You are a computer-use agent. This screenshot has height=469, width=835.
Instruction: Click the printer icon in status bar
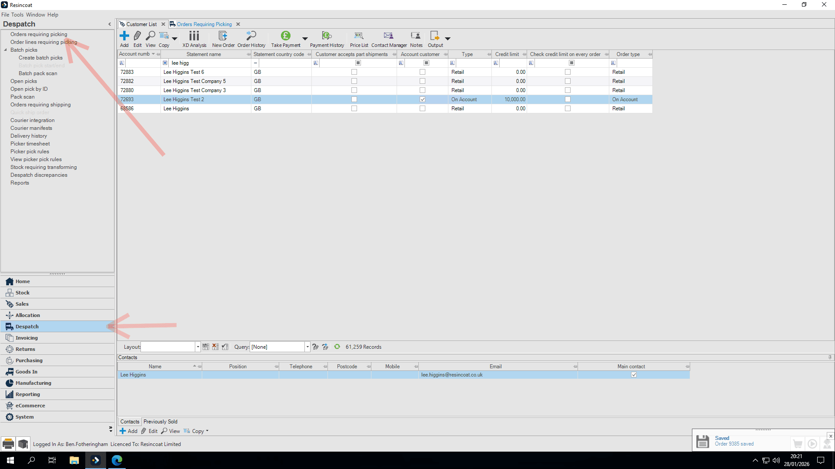8,444
